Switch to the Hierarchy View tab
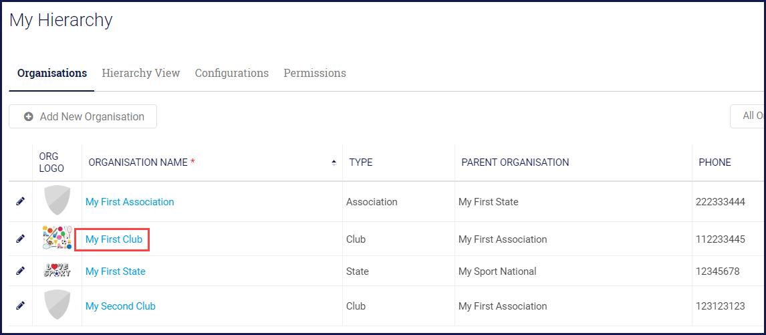Screen dimensions: 766x335 [x=140, y=73]
